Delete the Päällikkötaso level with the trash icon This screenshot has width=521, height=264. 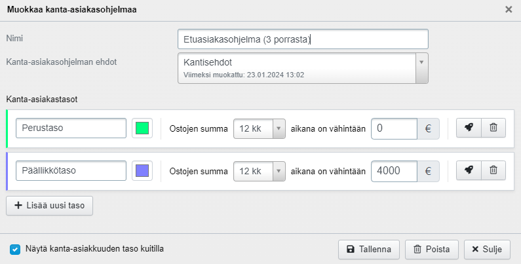[493, 171]
